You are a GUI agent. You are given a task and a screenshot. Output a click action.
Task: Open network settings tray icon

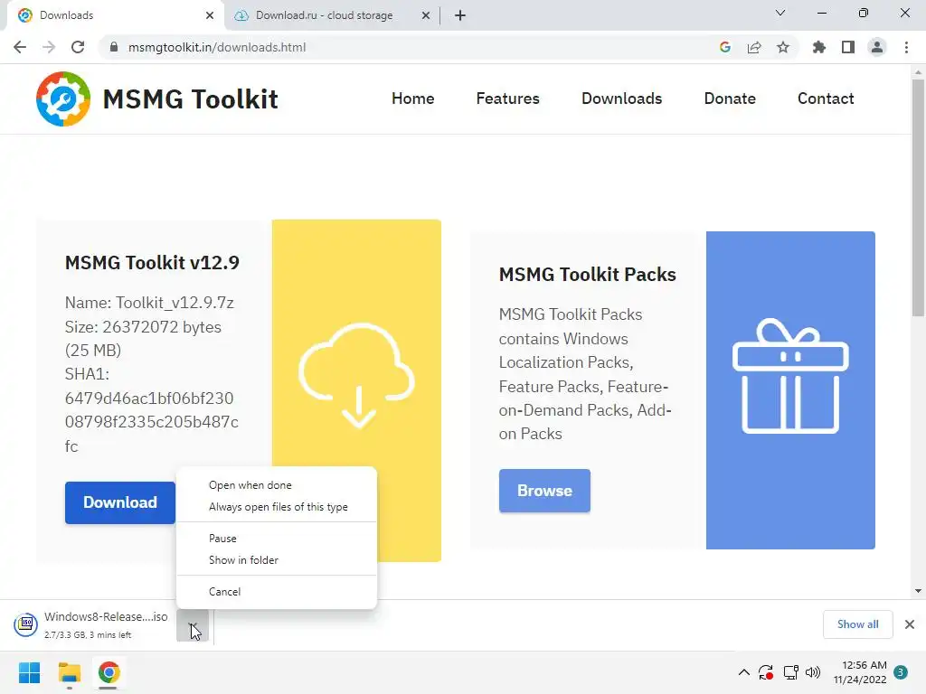pos(790,672)
